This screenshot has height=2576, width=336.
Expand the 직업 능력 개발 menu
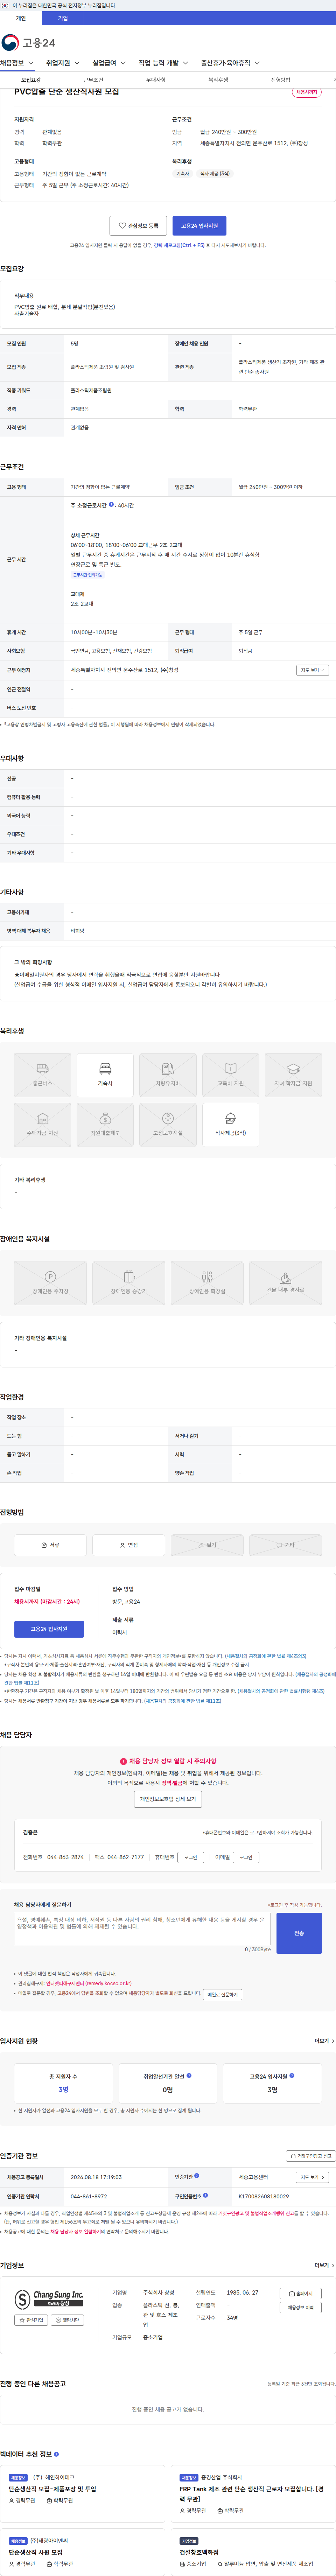(163, 63)
